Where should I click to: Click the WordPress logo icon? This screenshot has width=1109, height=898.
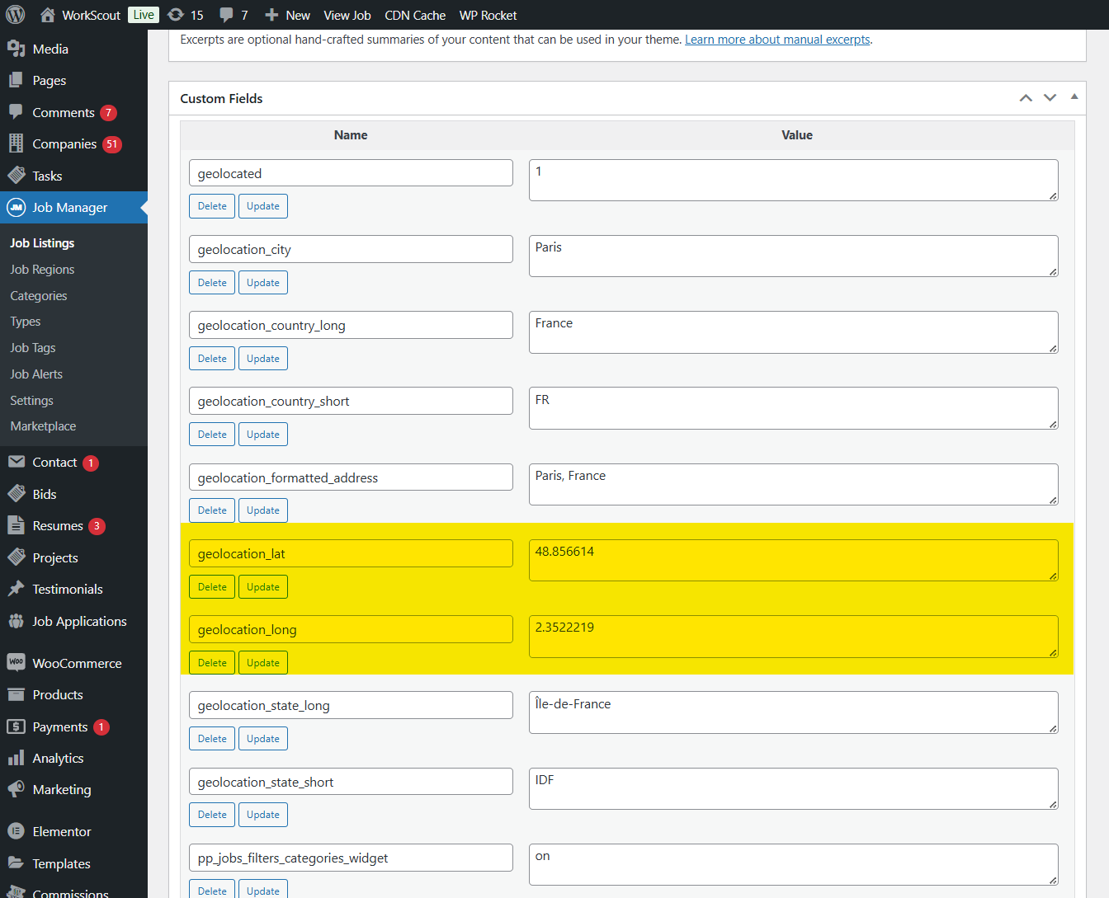tap(16, 15)
